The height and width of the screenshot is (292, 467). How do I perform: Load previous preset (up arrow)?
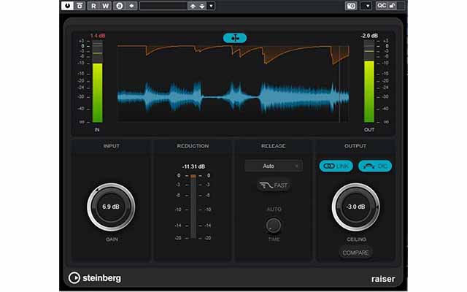193,6
